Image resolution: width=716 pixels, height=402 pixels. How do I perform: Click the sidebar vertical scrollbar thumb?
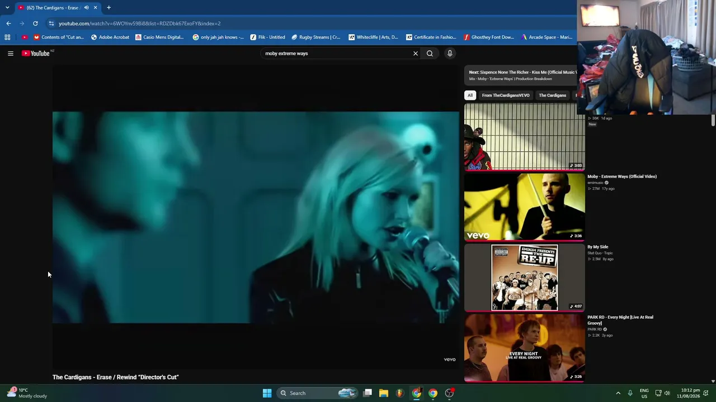click(713, 120)
